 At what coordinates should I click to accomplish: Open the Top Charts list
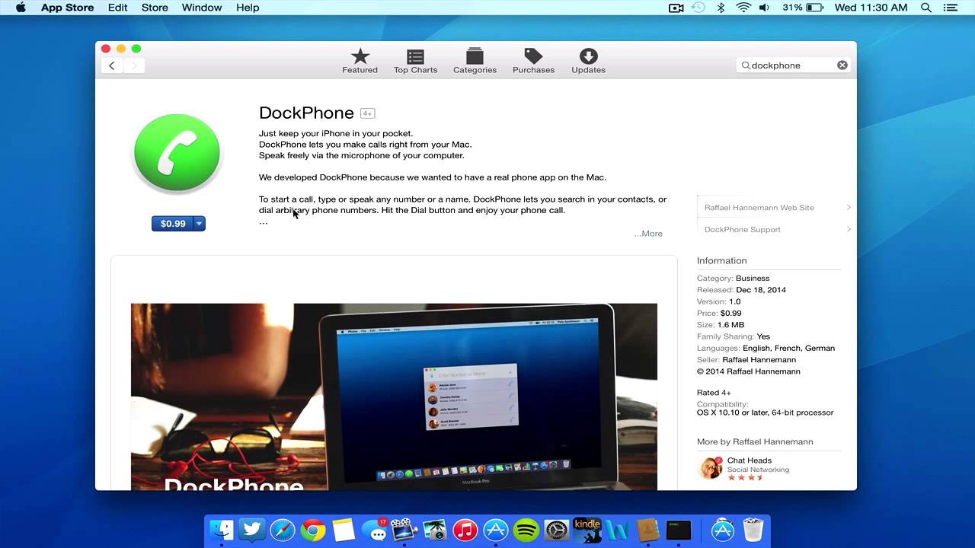(x=415, y=61)
